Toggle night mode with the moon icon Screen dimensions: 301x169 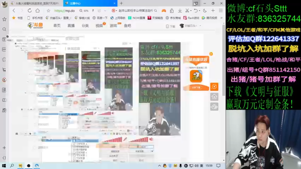click(x=205, y=11)
